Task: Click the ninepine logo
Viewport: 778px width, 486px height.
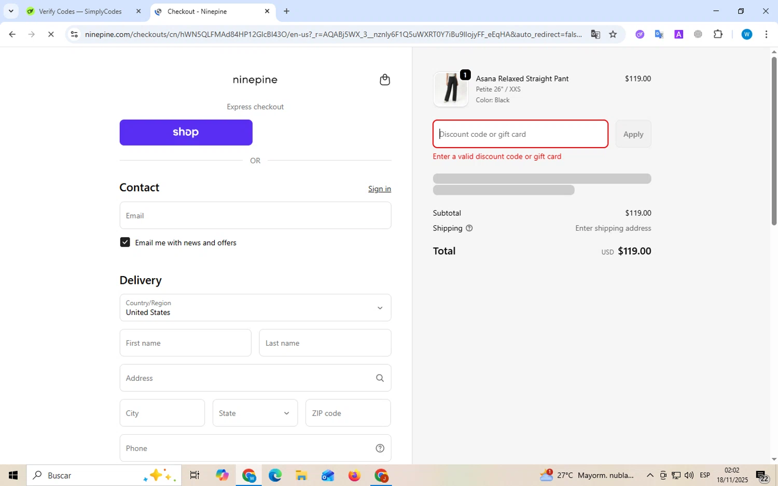Action: [255, 80]
